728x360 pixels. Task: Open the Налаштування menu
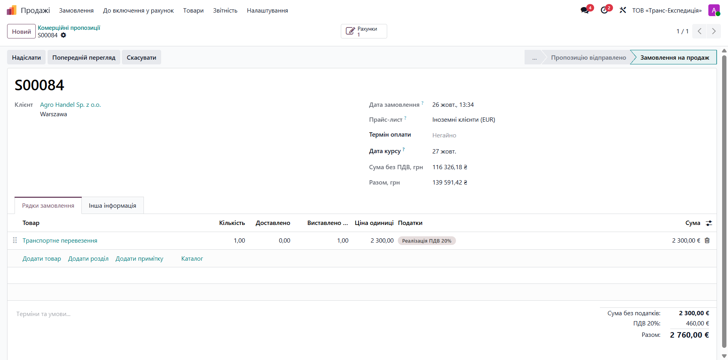point(267,11)
